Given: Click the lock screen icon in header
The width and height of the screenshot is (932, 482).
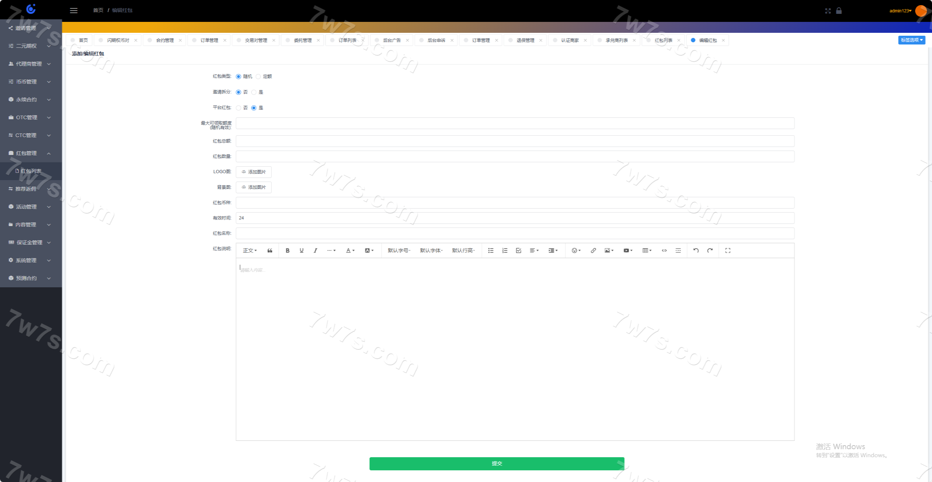Looking at the screenshot, I should pos(839,11).
